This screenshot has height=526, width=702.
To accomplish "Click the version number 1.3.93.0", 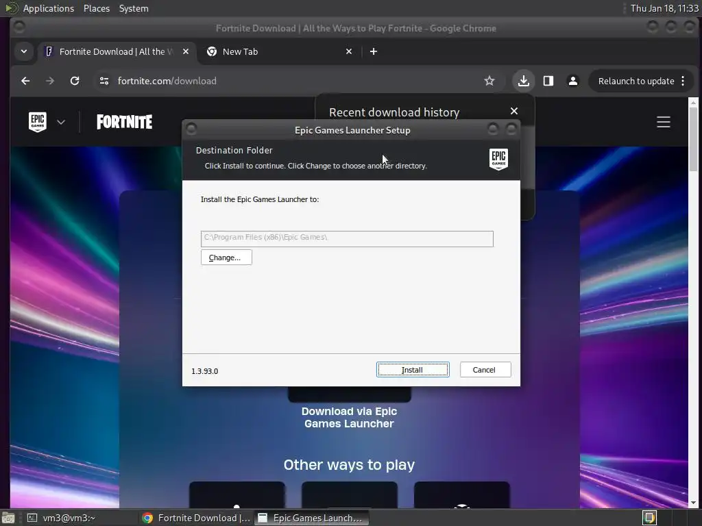I will [204, 371].
